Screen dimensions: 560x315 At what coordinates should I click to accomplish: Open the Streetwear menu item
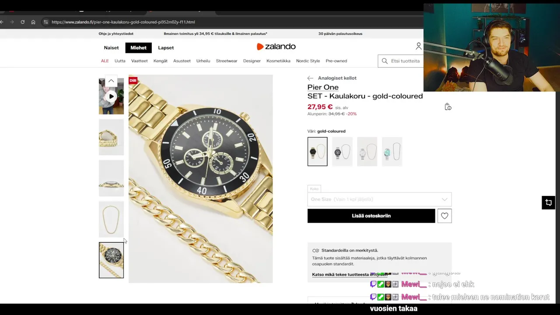(227, 61)
